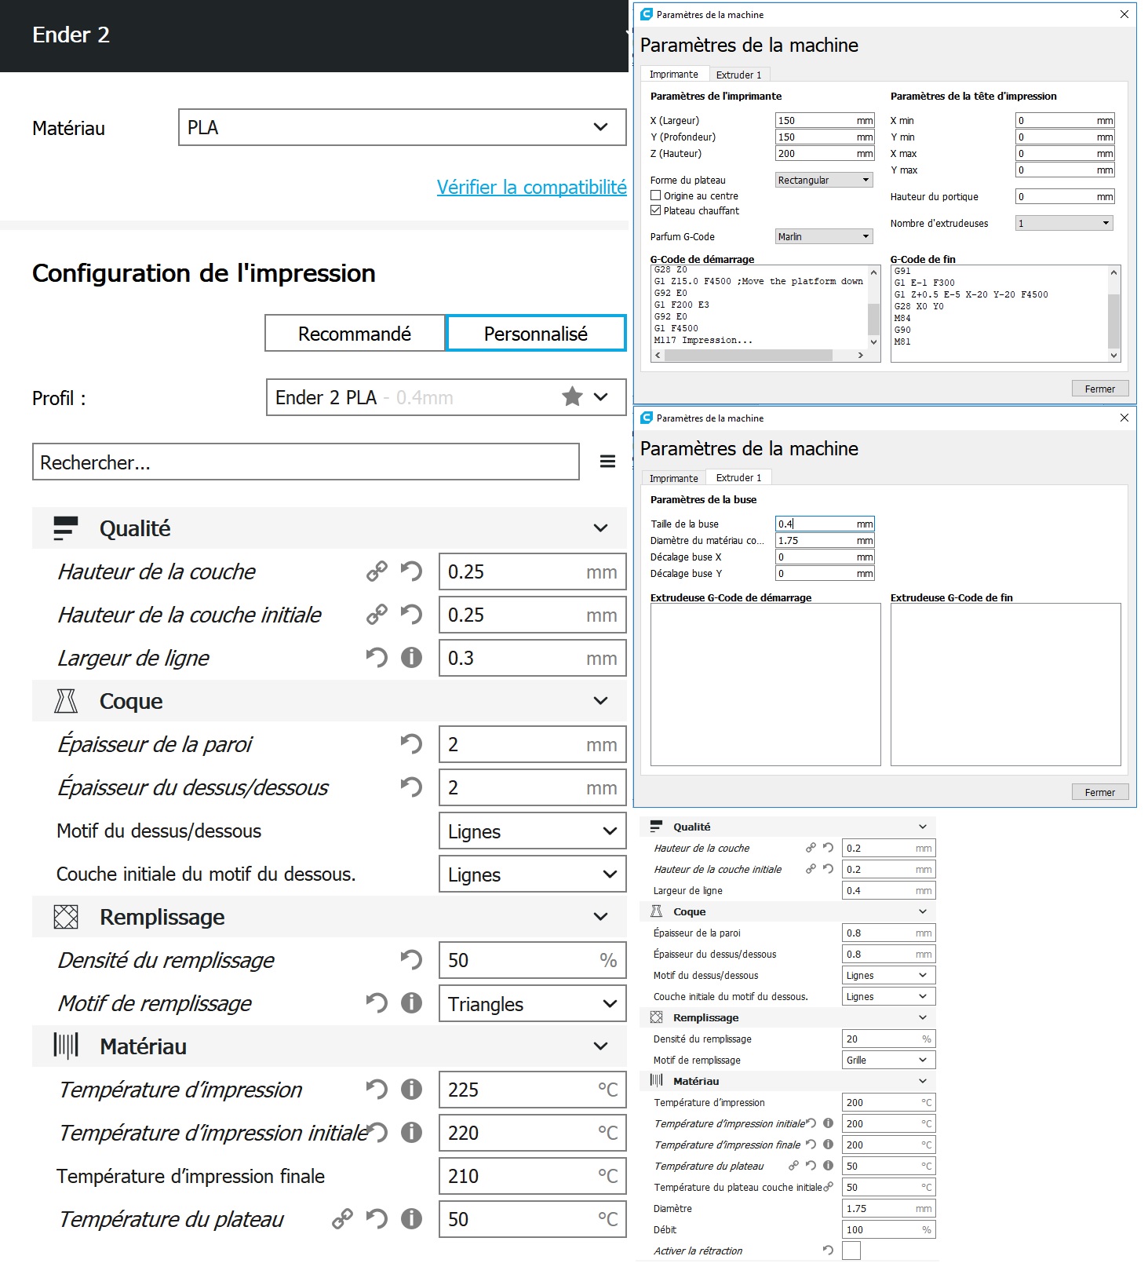This screenshot has height=1267, width=1148.
Task: Click the Rechercher search field
Action: point(305,462)
